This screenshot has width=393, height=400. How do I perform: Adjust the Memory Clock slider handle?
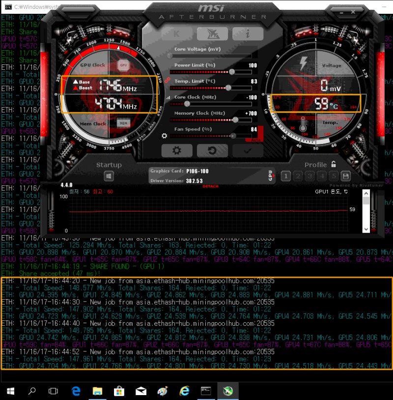[x=235, y=120]
